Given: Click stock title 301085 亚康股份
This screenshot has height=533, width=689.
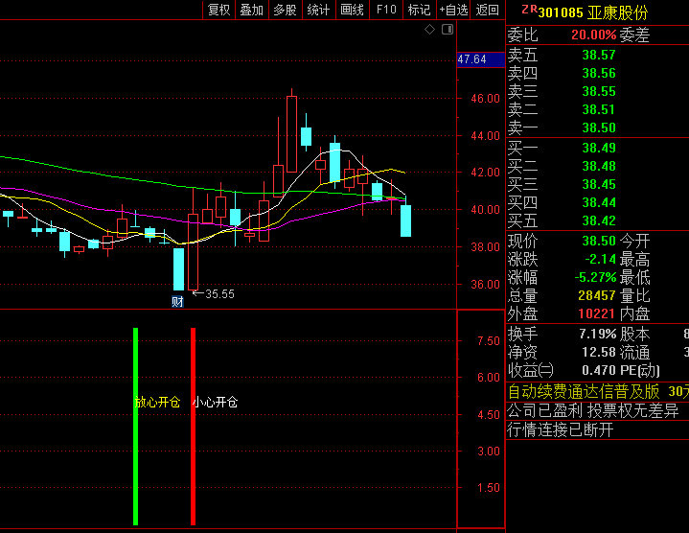Looking at the screenshot, I should click(593, 12).
